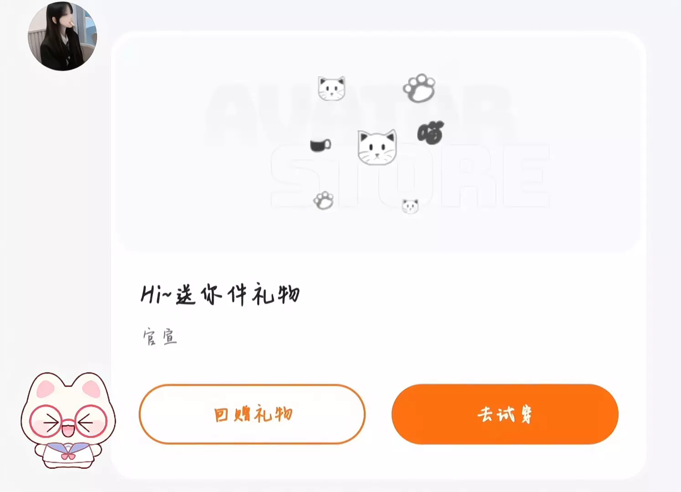
Task: Click the white space between the two buttons
Action: pyautogui.click(x=378, y=414)
